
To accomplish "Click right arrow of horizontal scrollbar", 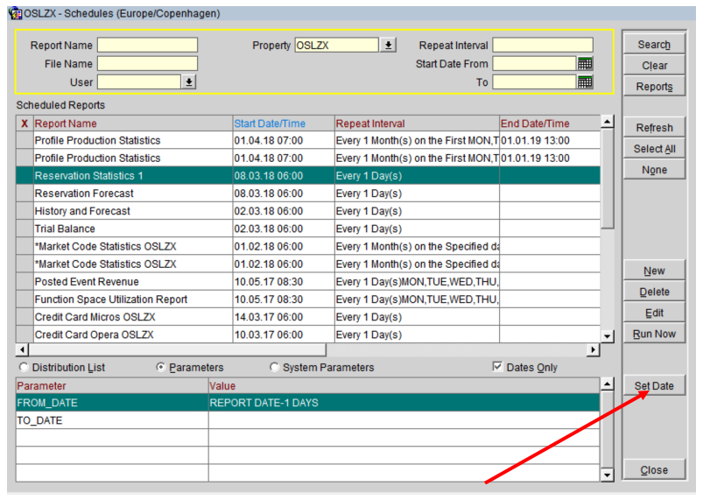I will tap(594, 349).
